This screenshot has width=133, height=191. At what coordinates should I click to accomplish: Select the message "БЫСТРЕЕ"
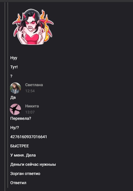click(x=20, y=146)
